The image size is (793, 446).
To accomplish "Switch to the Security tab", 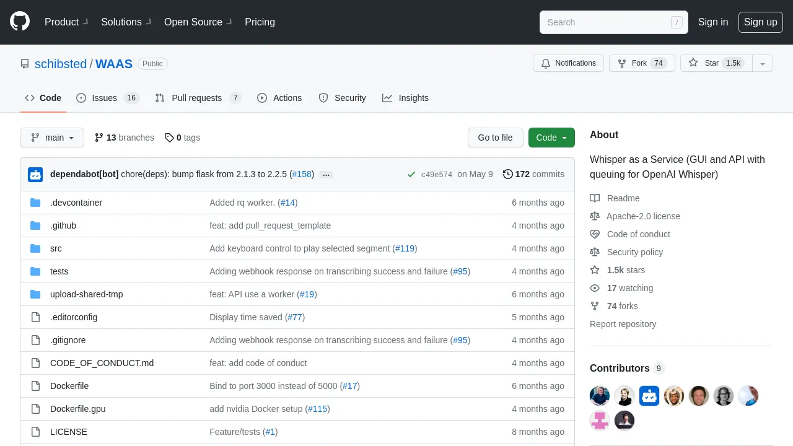I will tap(342, 98).
